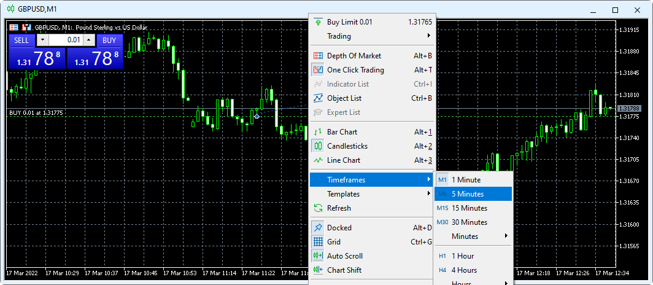This screenshot has width=653, height=285.
Task: Click the green Refresh icon
Action: (318, 208)
